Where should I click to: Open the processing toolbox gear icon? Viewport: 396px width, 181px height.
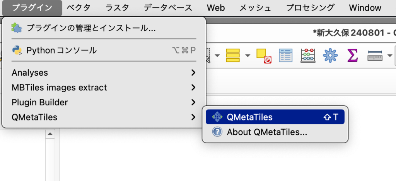point(330,56)
